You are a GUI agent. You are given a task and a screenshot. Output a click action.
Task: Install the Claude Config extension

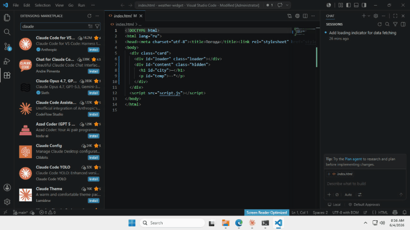point(93,157)
